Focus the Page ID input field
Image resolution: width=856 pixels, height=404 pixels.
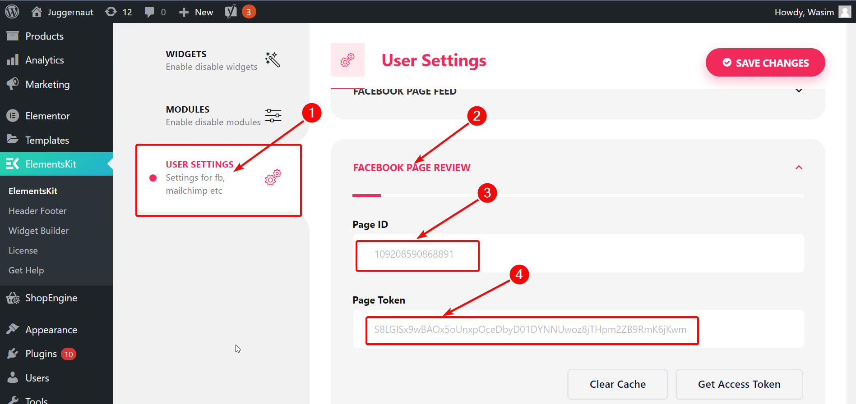pos(578,254)
